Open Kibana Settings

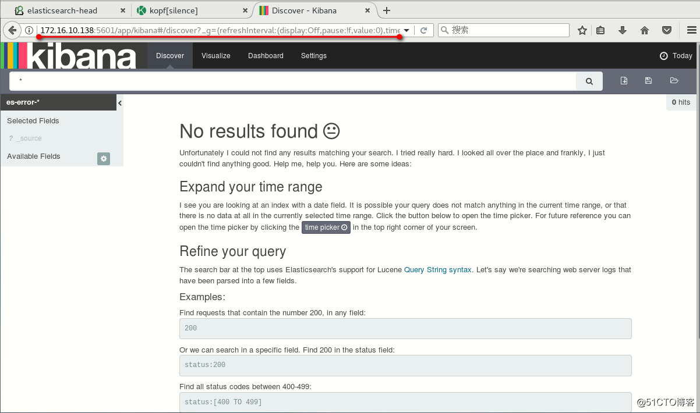(x=314, y=56)
